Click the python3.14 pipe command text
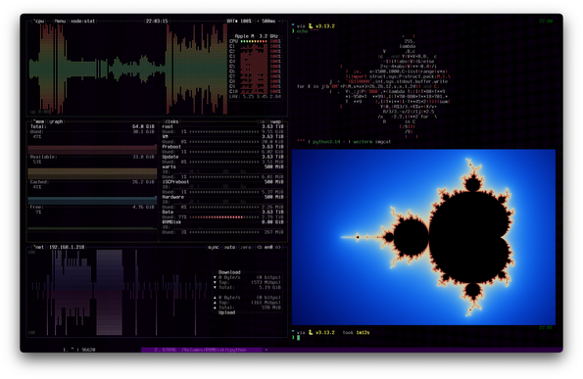 click(x=326, y=142)
